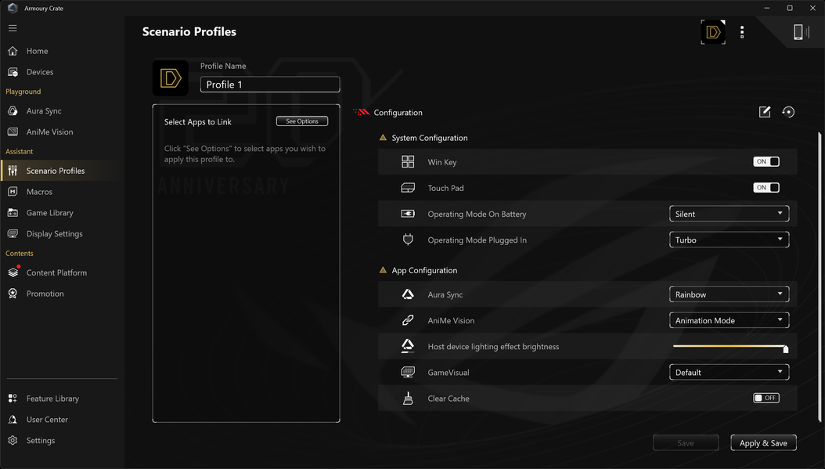825x469 pixels.
Task: Click the configuration panel vertical scrollbar
Action: click(820, 276)
